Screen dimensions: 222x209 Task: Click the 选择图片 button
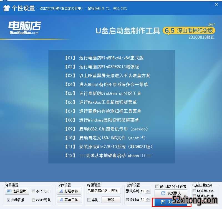point(17,191)
